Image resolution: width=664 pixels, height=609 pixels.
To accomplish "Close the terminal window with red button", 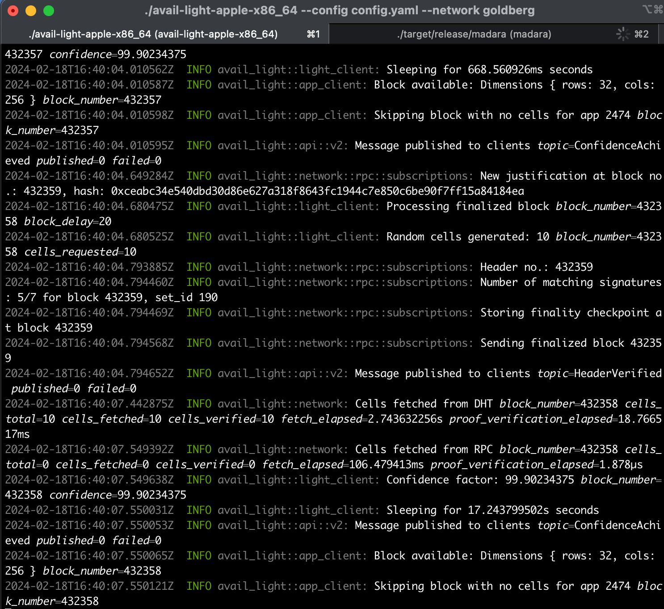I will coord(13,11).
